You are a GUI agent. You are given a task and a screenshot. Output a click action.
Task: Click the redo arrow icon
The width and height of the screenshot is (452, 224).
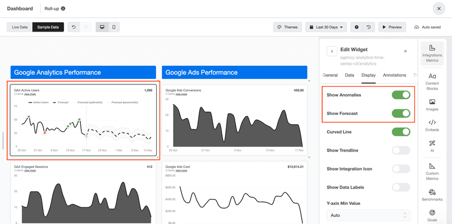86,27
